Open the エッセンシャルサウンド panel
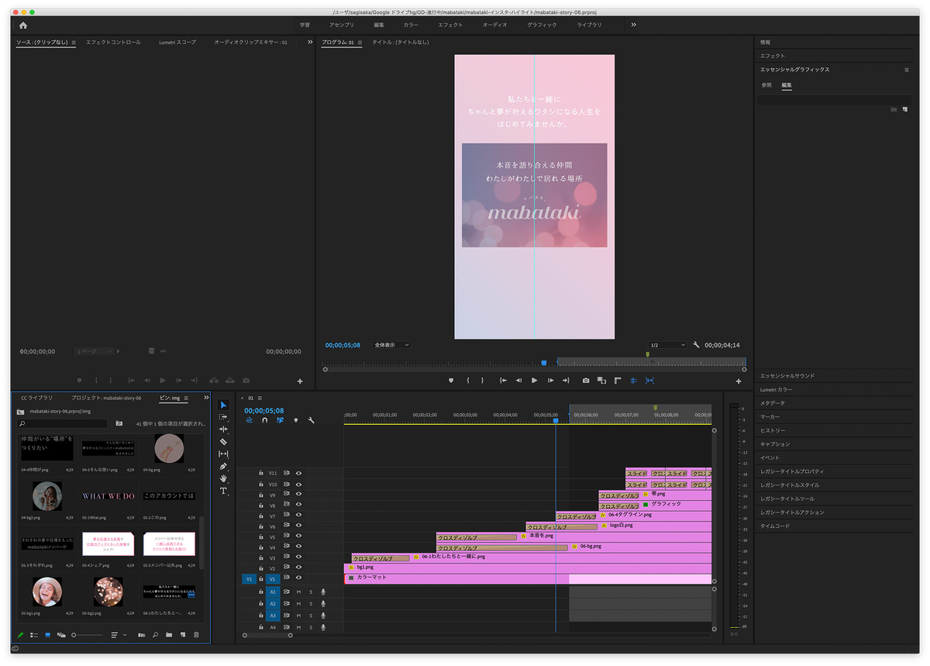 (x=787, y=376)
